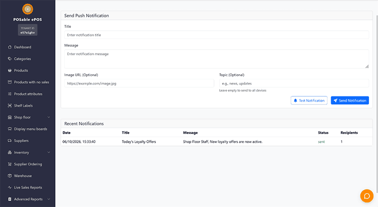Click the paper plane icon in Send Notification
Viewport: 378px width, 207px height.
click(335, 101)
